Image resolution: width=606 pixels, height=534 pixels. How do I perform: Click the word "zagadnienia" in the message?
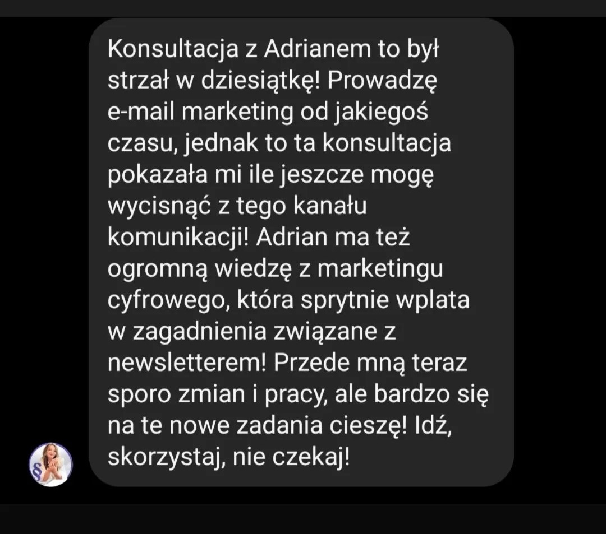[200, 332]
